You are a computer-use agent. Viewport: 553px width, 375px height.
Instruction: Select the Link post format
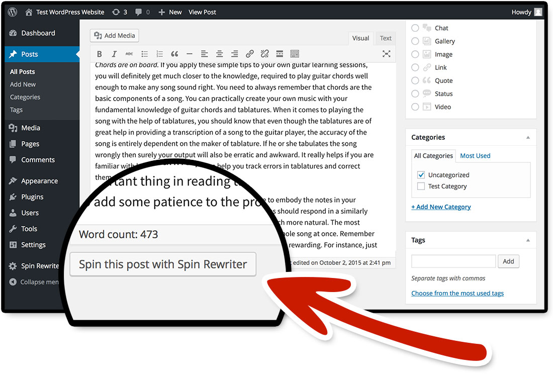pyautogui.click(x=415, y=67)
